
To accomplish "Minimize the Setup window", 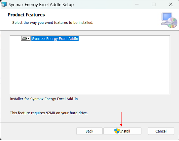I will pyautogui.click(x=137, y=4).
